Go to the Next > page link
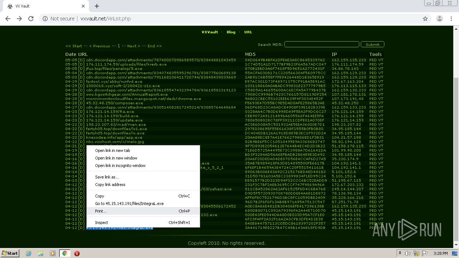Screen dimensions: 459x258 click(134, 46)
